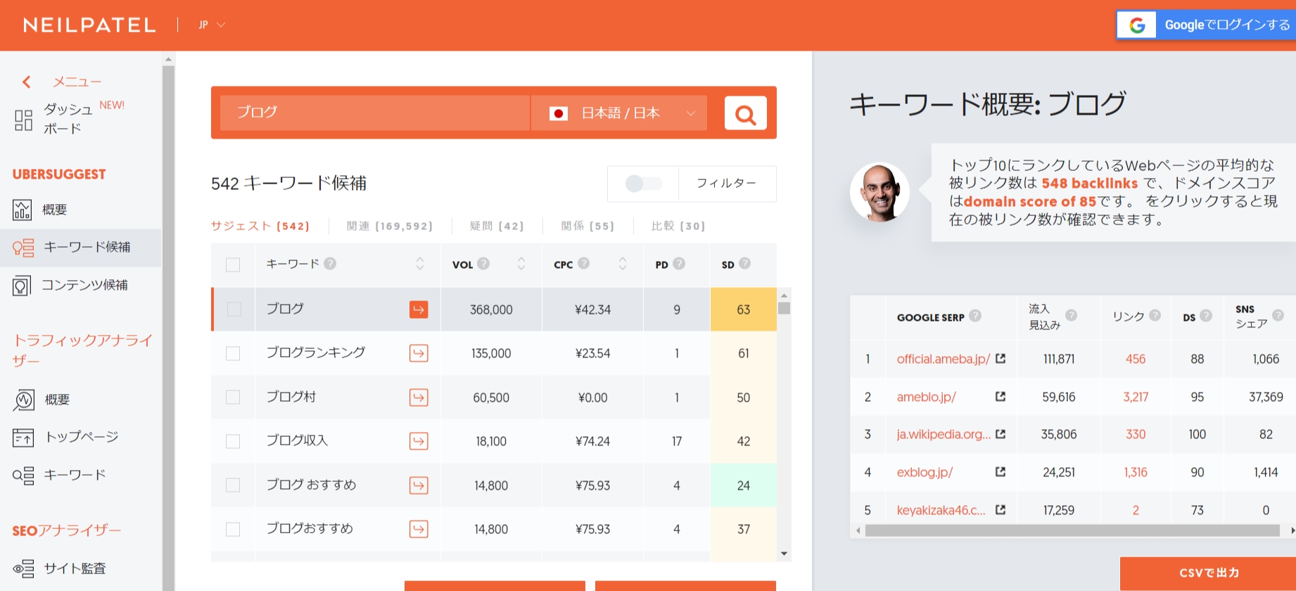Switch to the 関係 (55) tab
The width and height of the screenshot is (1296, 591).
(587, 226)
